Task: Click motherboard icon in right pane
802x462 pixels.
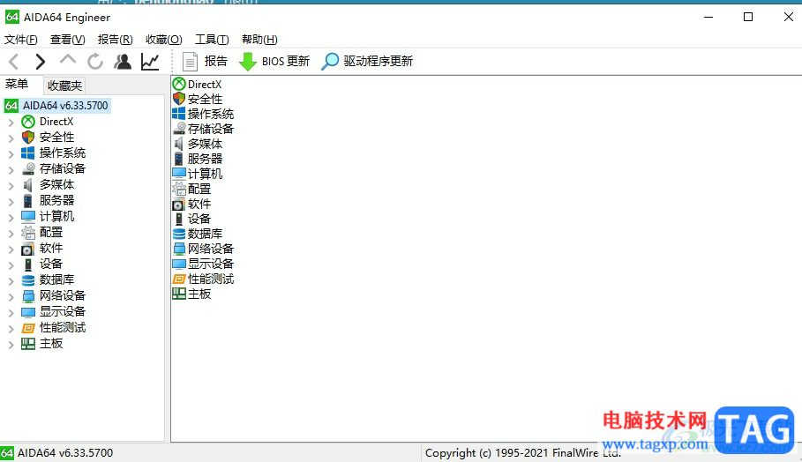Action: coord(179,294)
